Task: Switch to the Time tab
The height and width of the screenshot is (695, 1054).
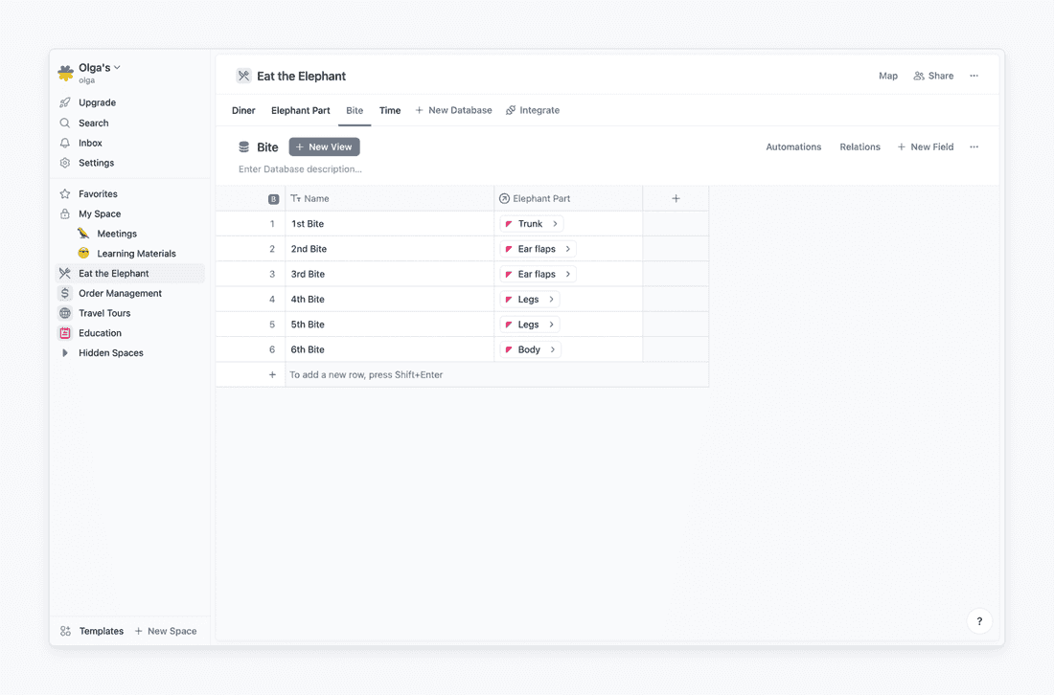Action: click(390, 110)
